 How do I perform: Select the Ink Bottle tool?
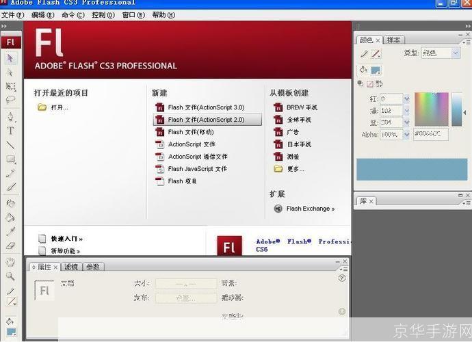[x=10, y=203]
